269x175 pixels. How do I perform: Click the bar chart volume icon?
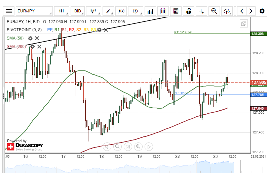point(150,11)
